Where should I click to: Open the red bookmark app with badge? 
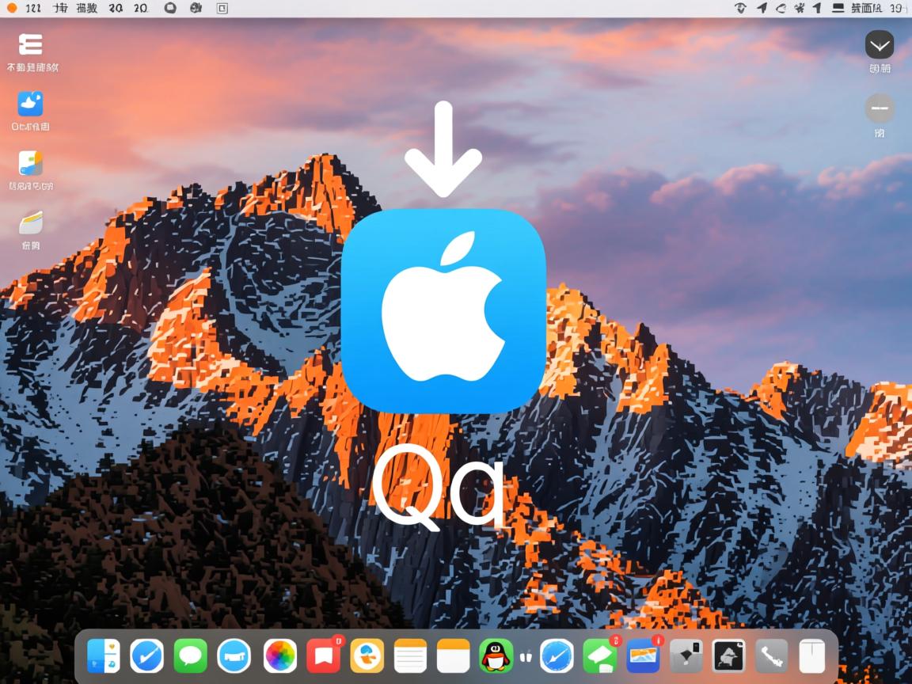[x=323, y=656]
